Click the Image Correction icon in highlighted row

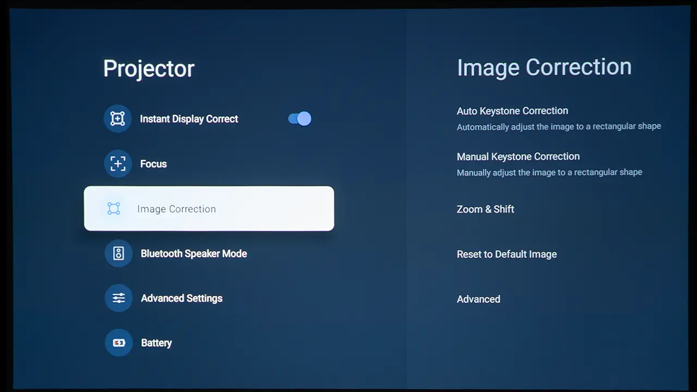coord(114,209)
